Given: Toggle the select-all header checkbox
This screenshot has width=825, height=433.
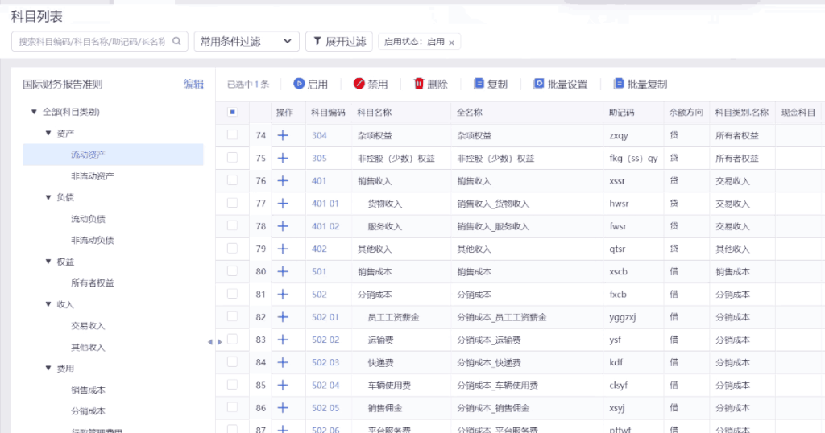Looking at the screenshot, I should (x=232, y=112).
